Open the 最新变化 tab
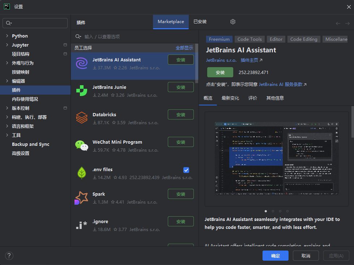The image size is (354, 265). [x=230, y=98]
